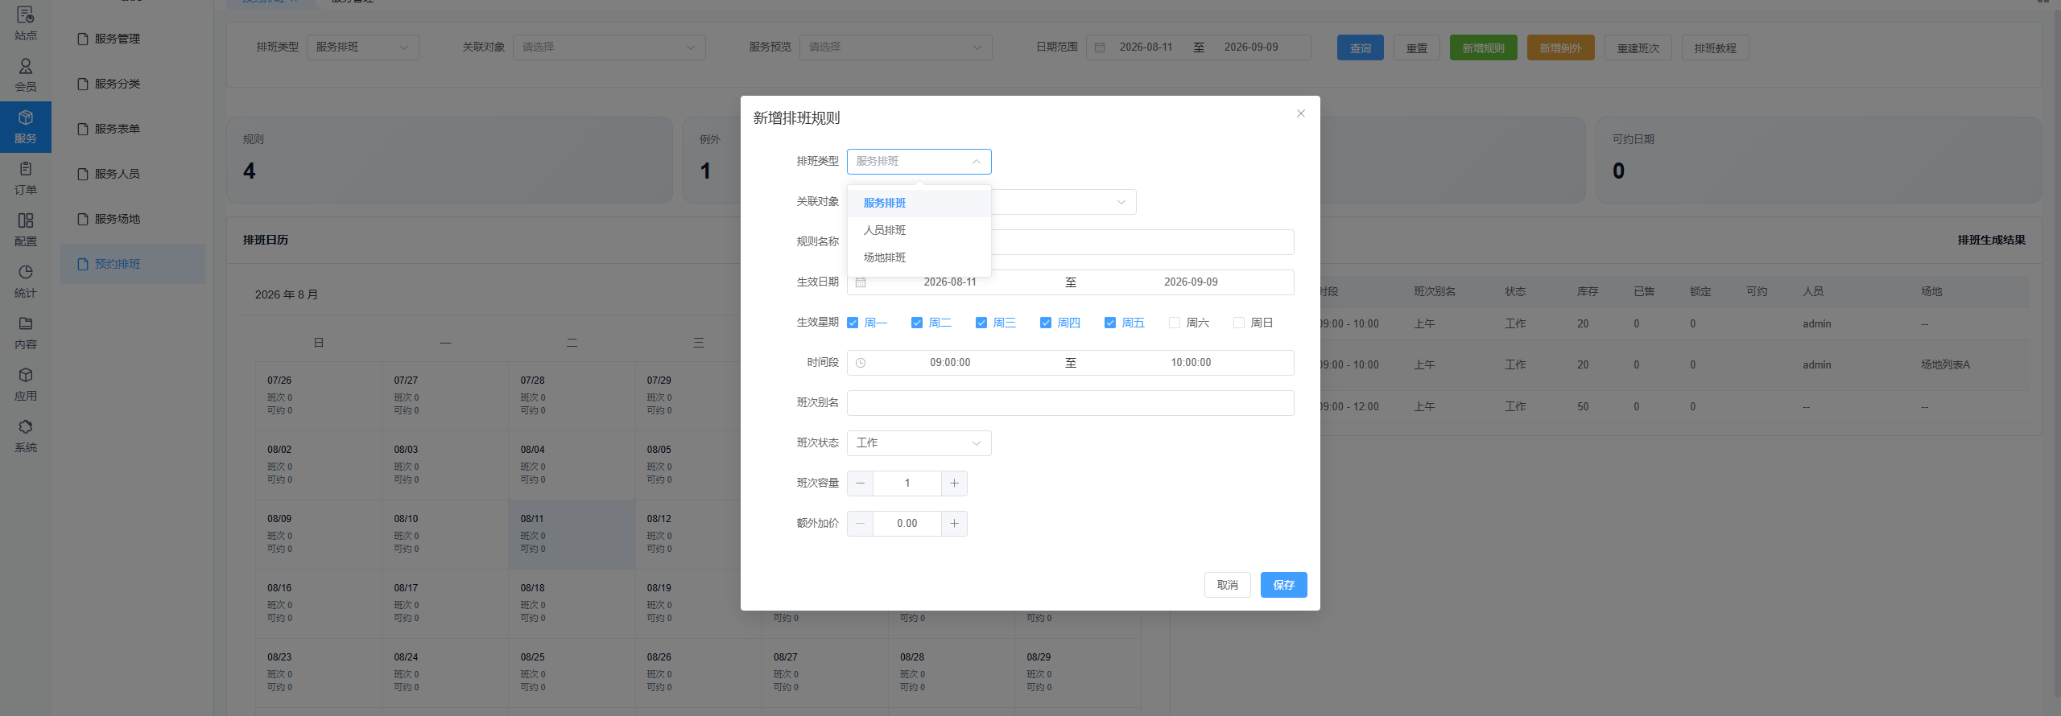Toggle the 周二 checkbox
Image resolution: width=2061 pixels, height=716 pixels.
[917, 323]
